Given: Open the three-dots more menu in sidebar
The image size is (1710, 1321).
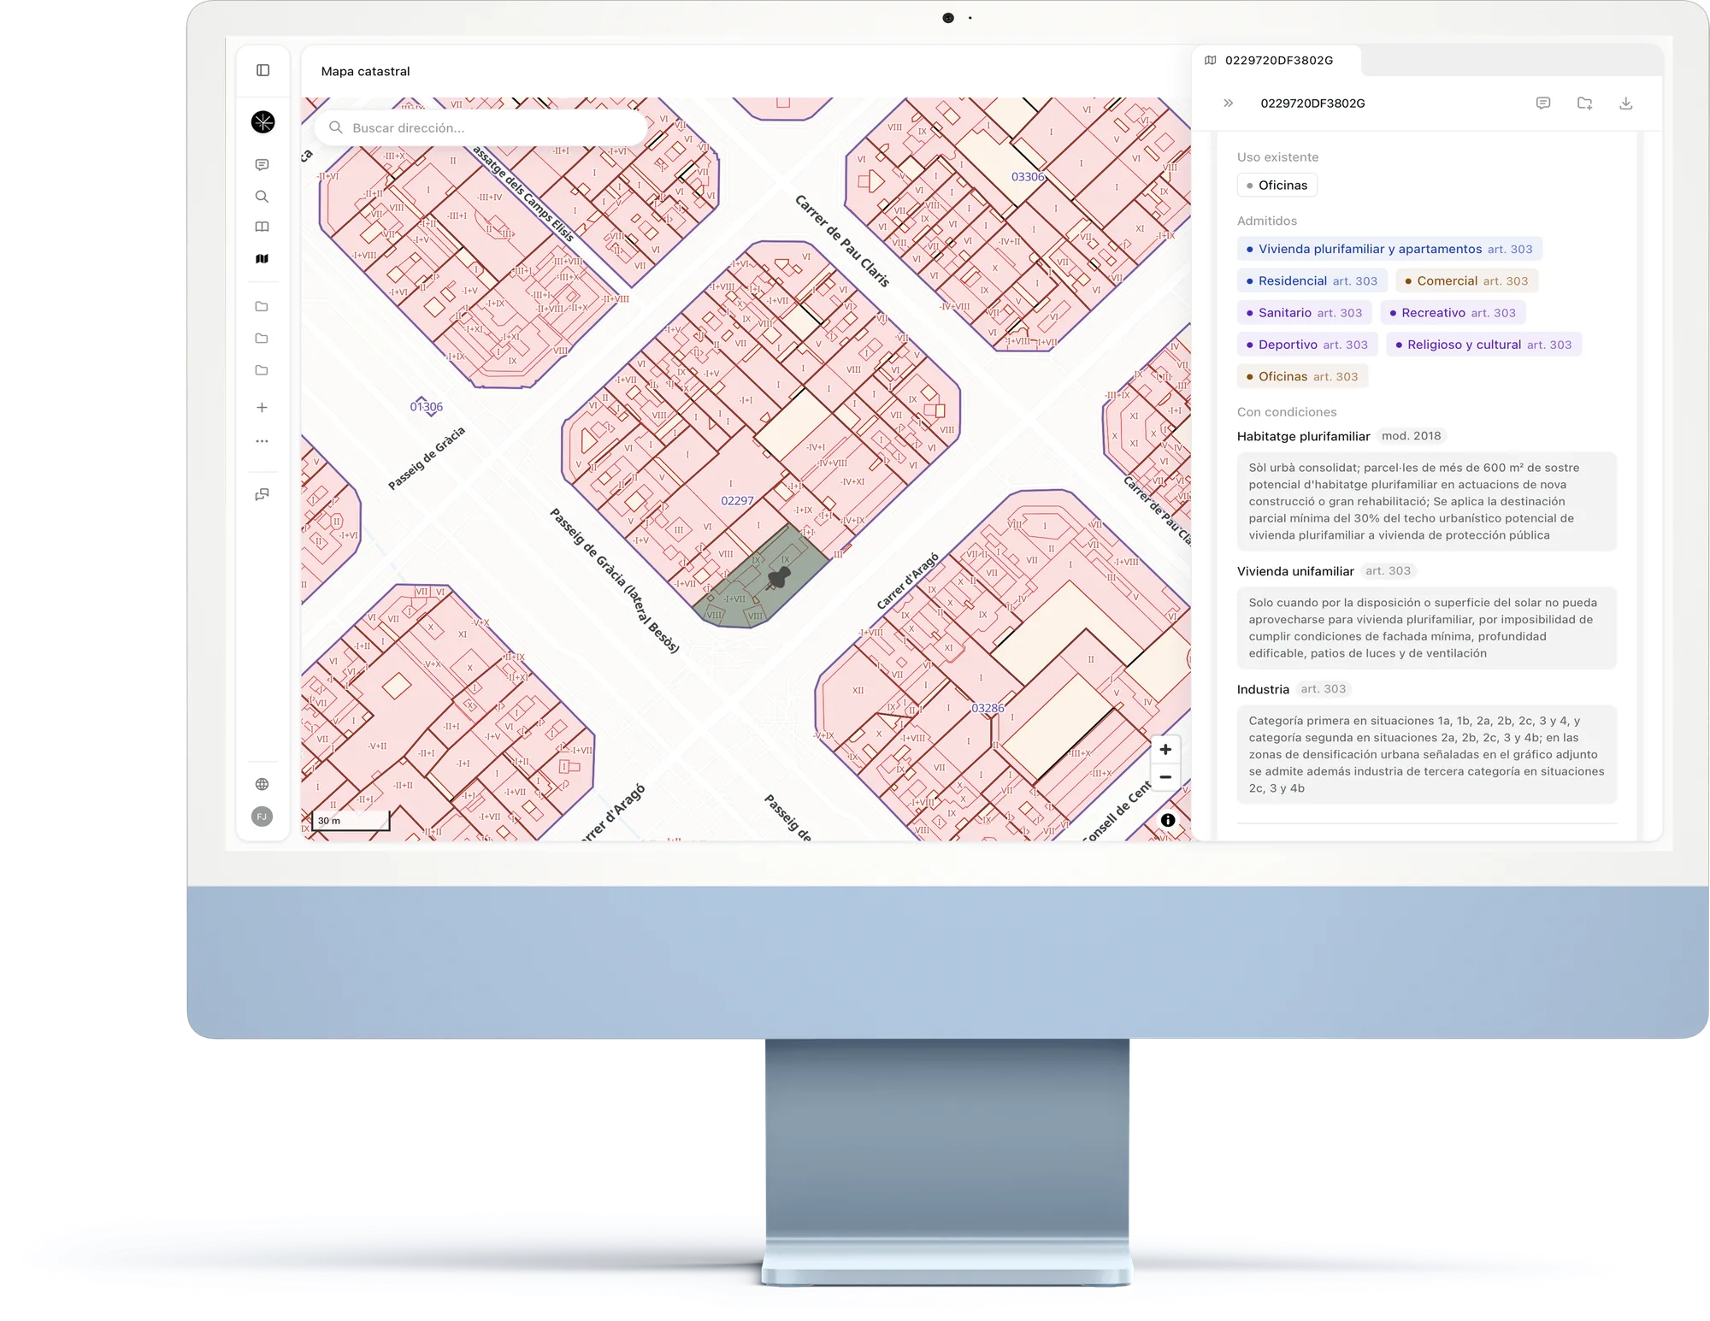Looking at the screenshot, I should pyautogui.click(x=262, y=441).
